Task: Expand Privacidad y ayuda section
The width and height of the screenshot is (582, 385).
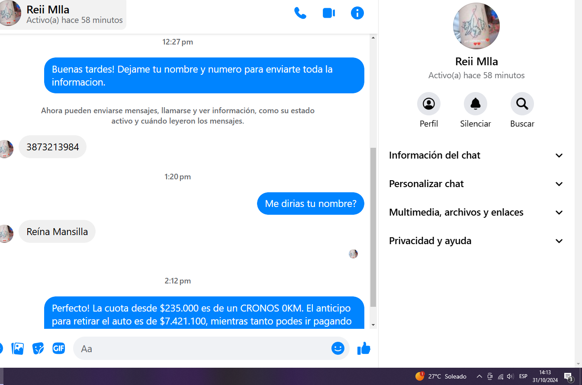Action: [x=476, y=241]
